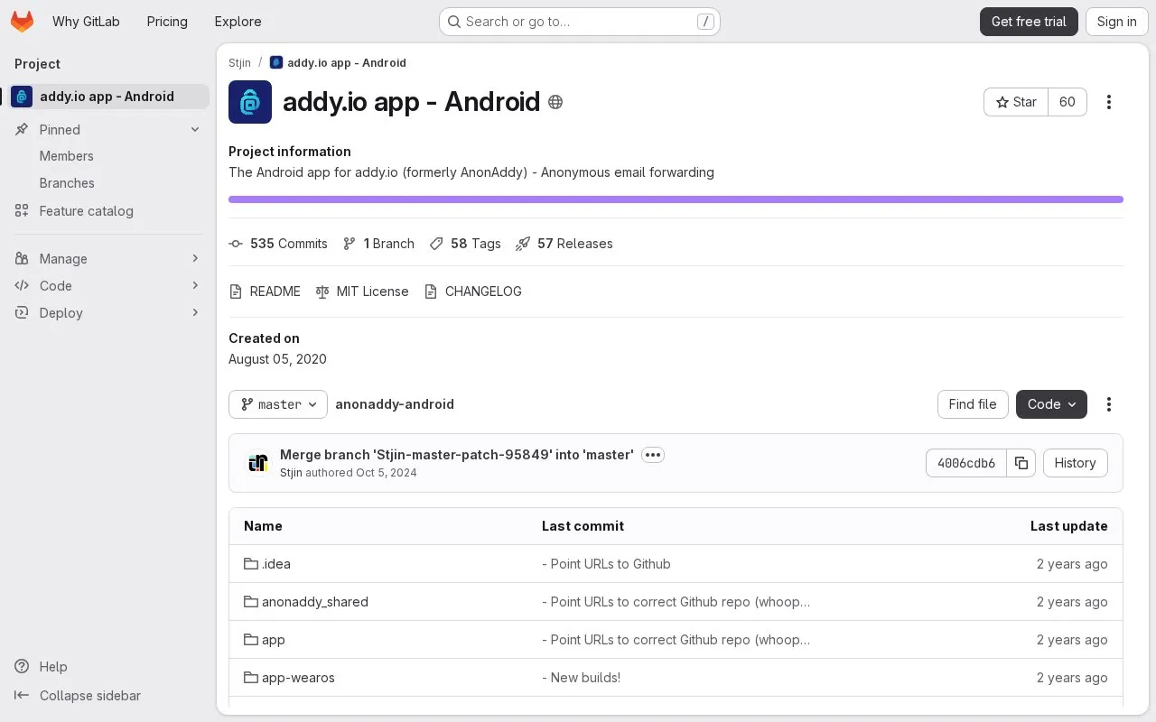This screenshot has height=722, width=1156.
Task: Open the 58 Tags link
Action: pyautogui.click(x=465, y=244)
